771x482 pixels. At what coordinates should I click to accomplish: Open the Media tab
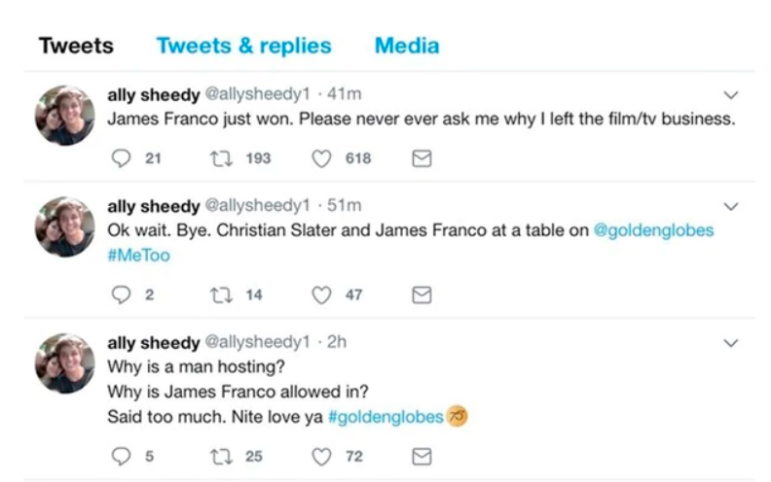pos(406,46)
